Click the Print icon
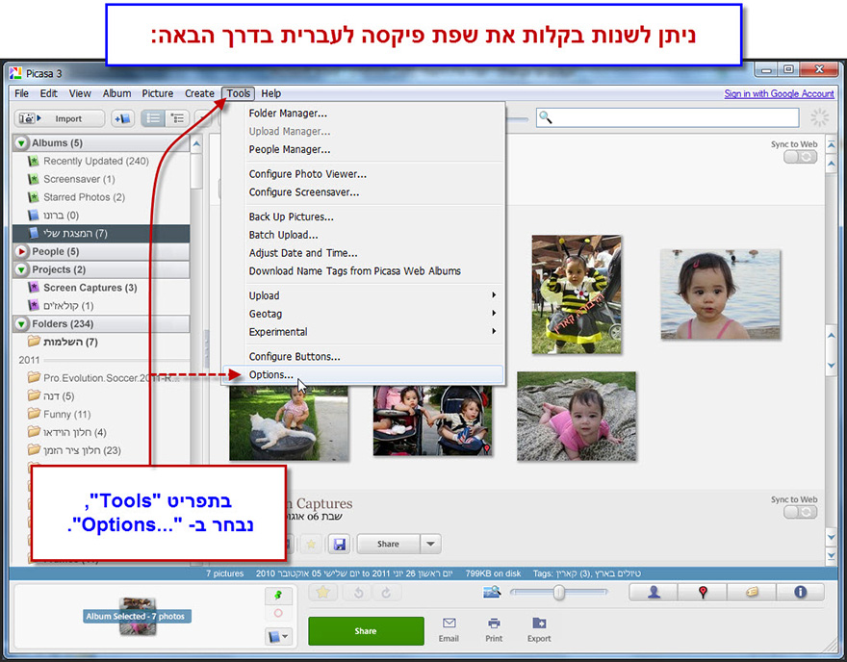This screenshot has height=662, width=847. click(x=494, y=629)
